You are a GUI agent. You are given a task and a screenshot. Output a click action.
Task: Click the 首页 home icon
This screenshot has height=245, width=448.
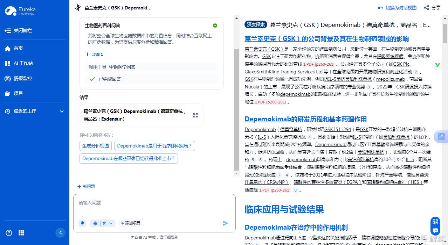(8, 49)
